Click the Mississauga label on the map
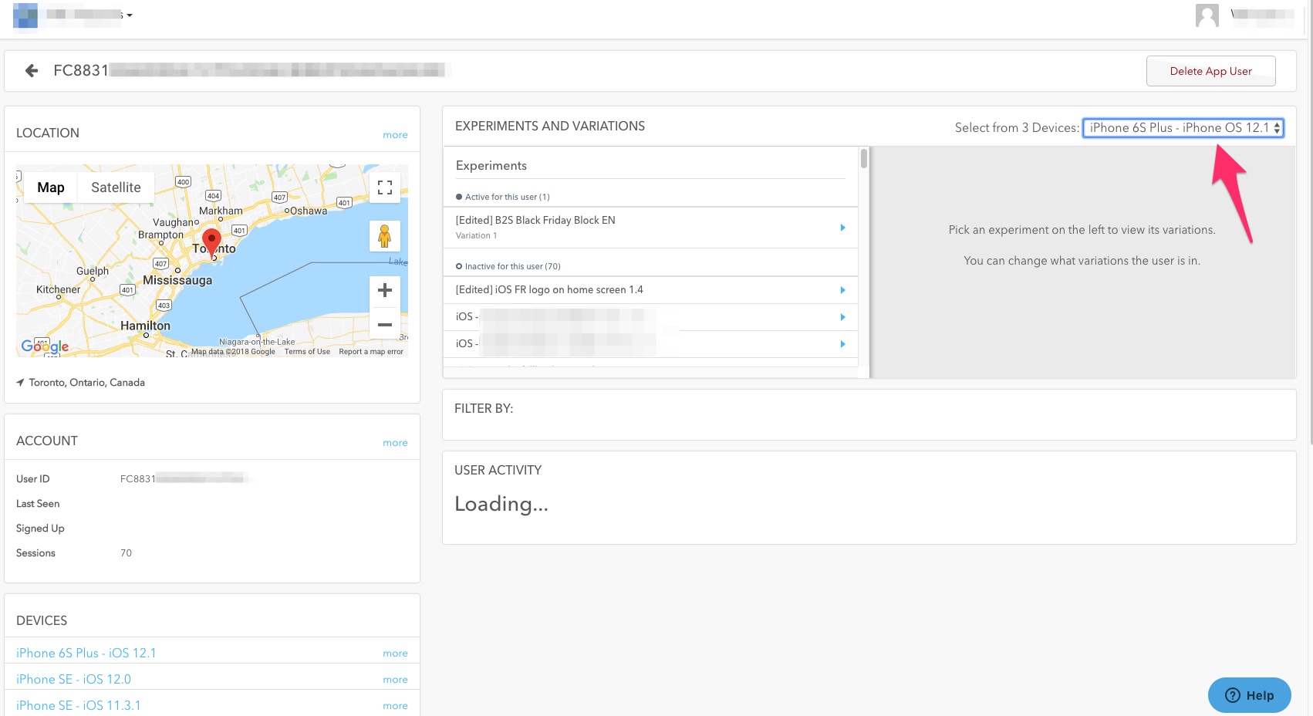Screen dimensions: 1313x716 click(177, 280)
